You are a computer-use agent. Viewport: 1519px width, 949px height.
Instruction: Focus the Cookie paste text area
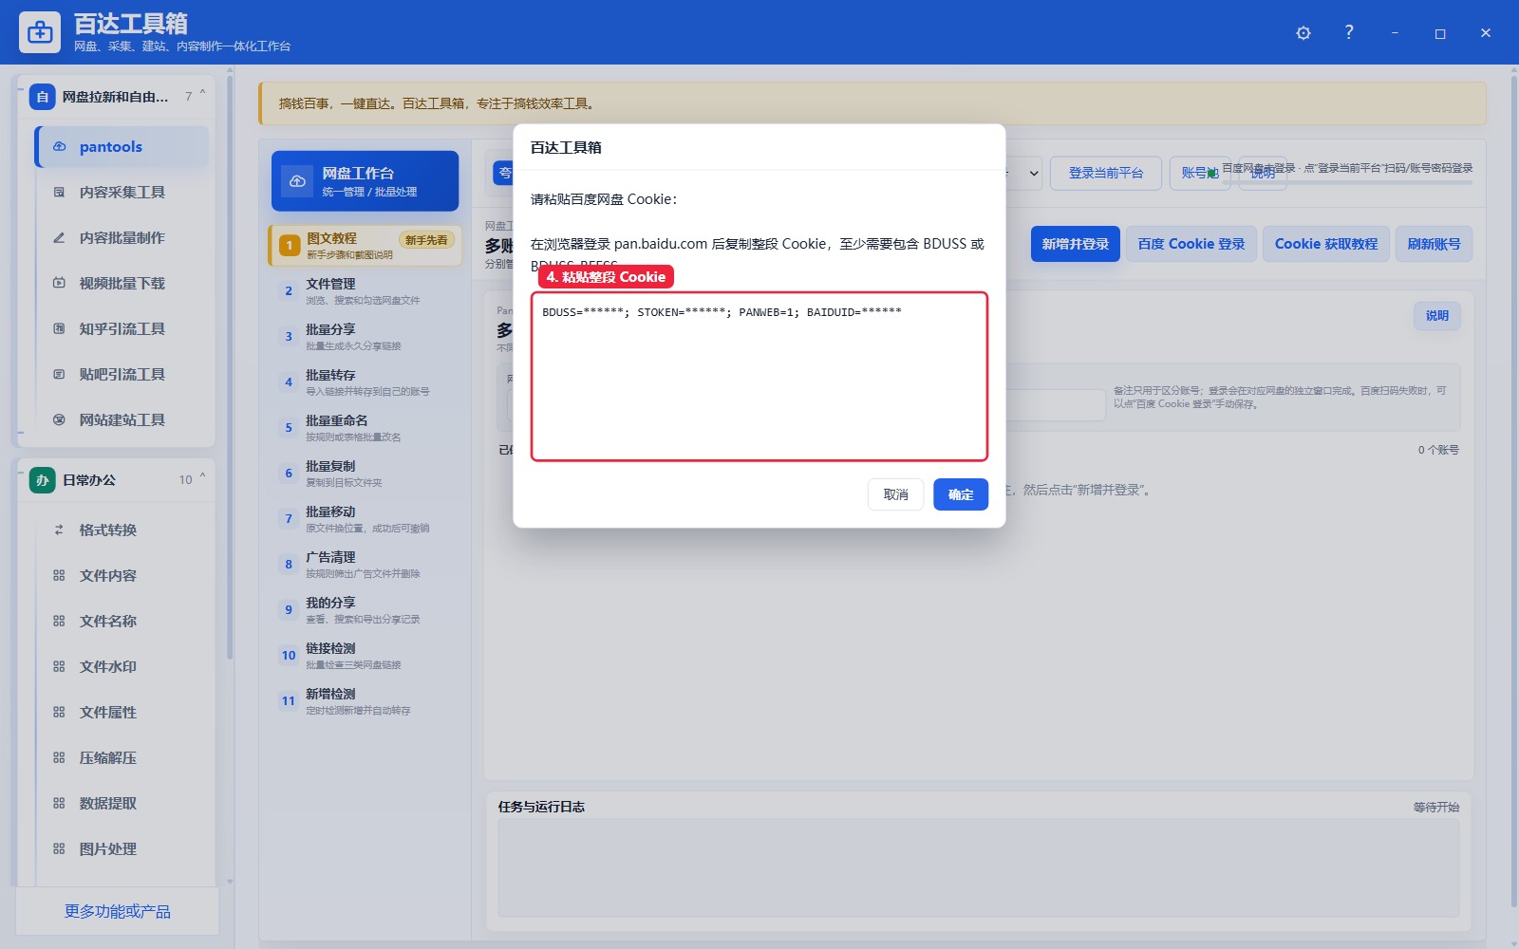tap(759, 377)
